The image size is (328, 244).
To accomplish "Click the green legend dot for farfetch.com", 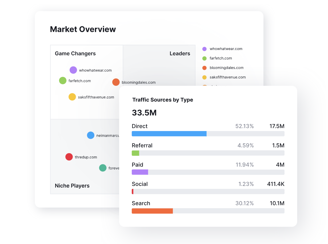I will pos(205,58).
